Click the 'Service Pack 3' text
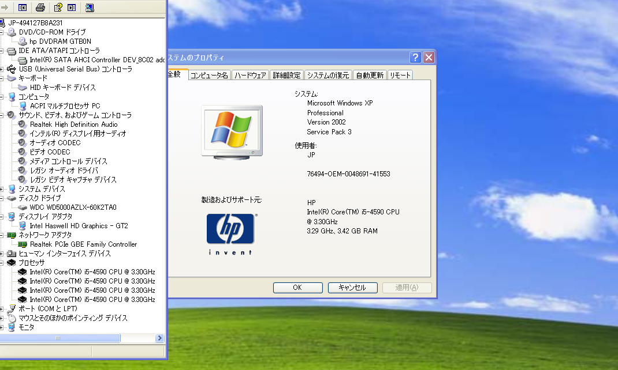This screenshot has width=618, height=370. [329, 132]
